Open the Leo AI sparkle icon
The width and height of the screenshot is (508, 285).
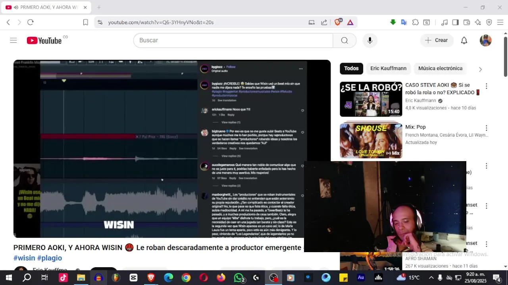coord(478,23)
